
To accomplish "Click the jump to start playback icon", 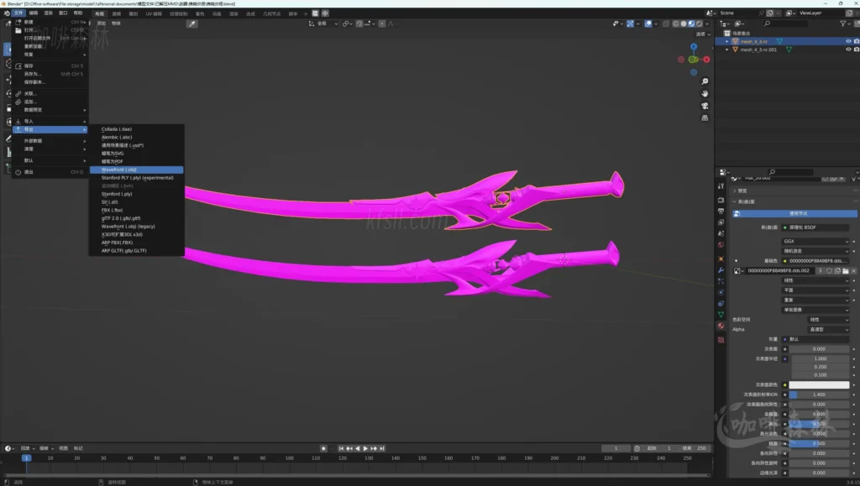I will [341, 448].
